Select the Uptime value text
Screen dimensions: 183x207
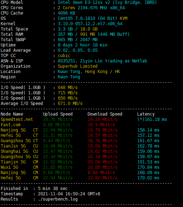(x=82, y=45)
